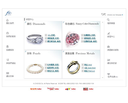This screenshot has width=128, height=103.
Task: Open the pencil learning center icon
Action: click(x=109, y=33)
